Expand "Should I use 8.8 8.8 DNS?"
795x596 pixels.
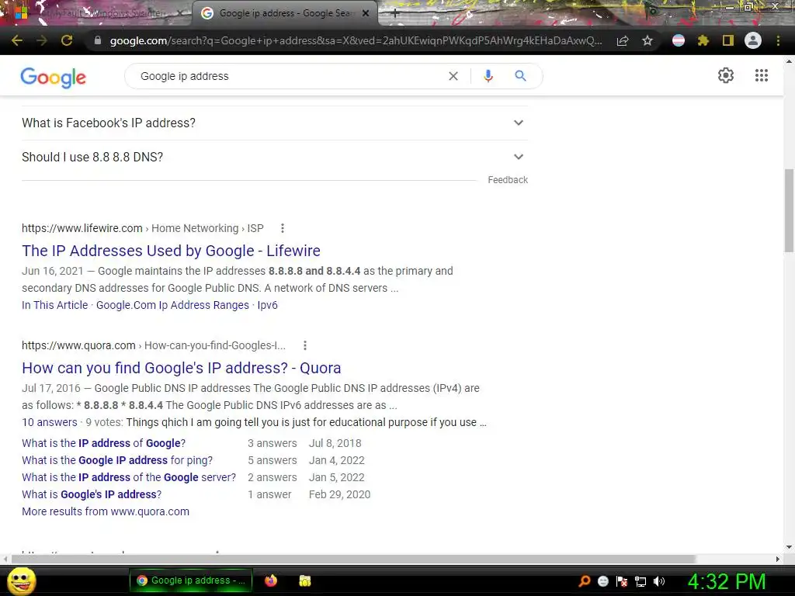[x=275, y=157]
